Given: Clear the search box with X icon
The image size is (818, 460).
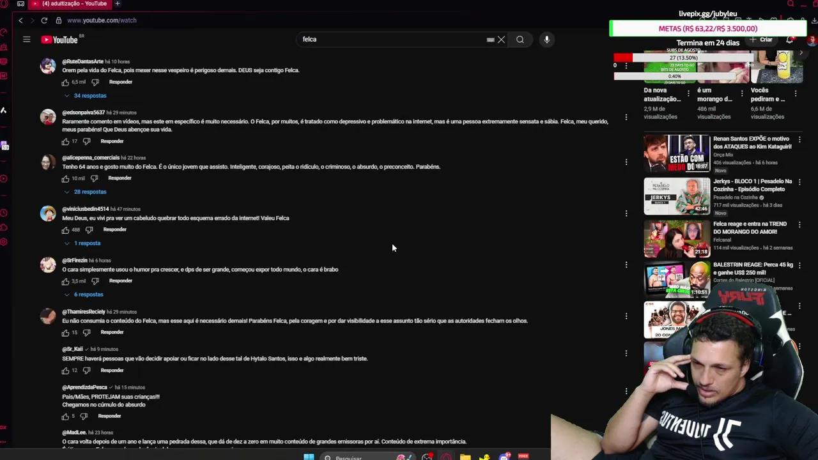Looking at the screenshot, I should pos(502,40).
